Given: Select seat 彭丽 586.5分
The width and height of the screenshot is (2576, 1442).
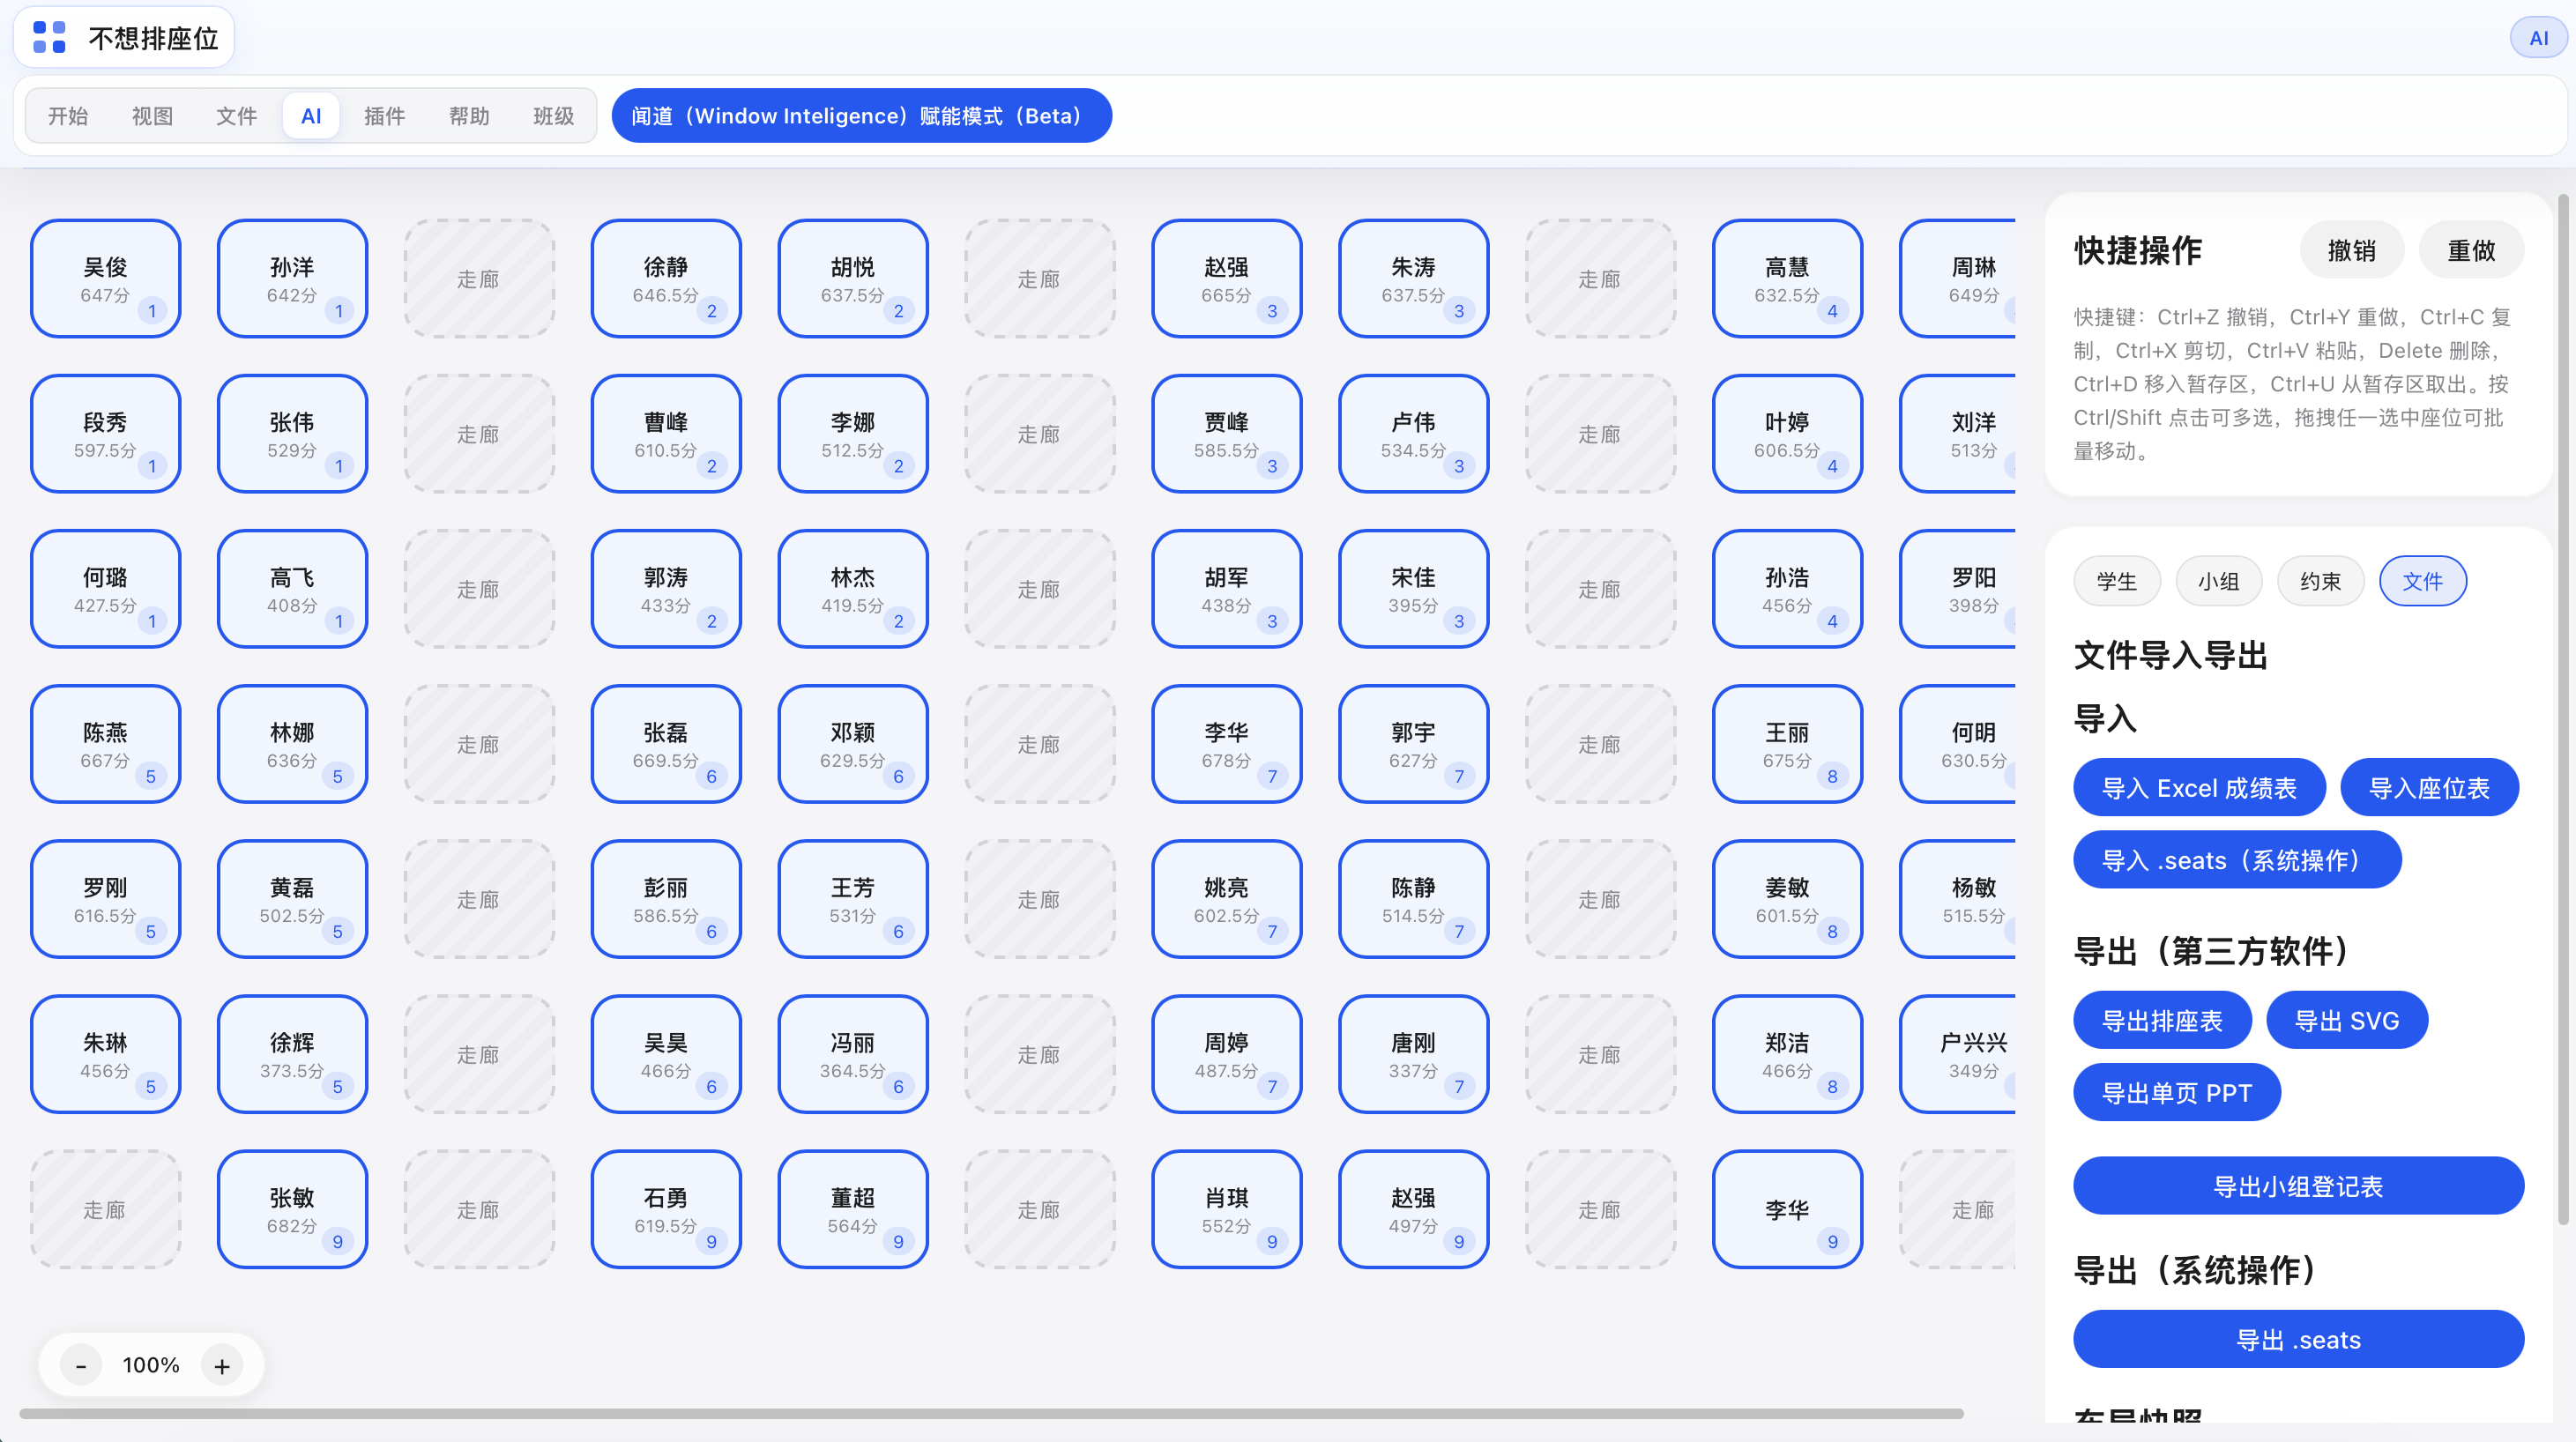Looking at the screenshot, I should 666,899.
